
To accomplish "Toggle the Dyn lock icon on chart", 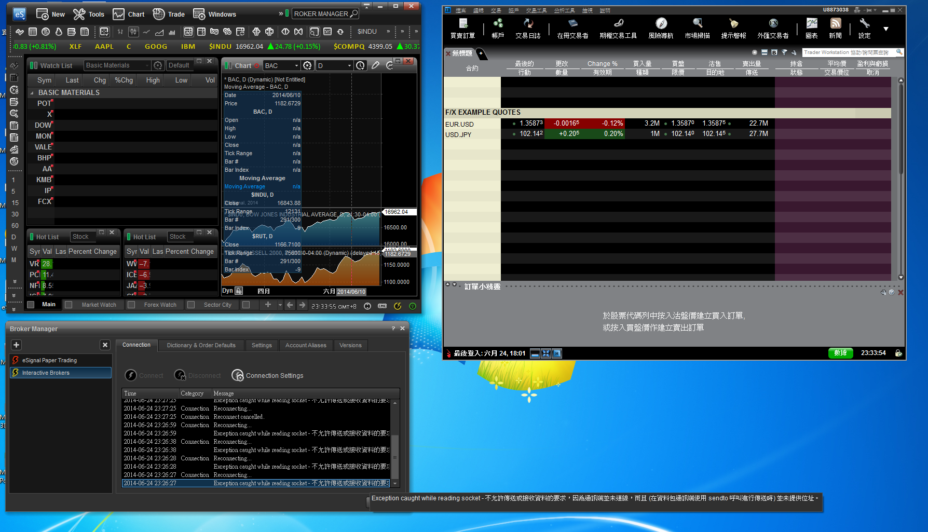I will (x=239, y=291).
